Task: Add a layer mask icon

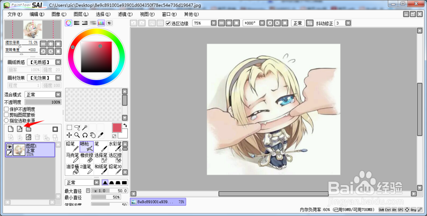Action: 55,129
